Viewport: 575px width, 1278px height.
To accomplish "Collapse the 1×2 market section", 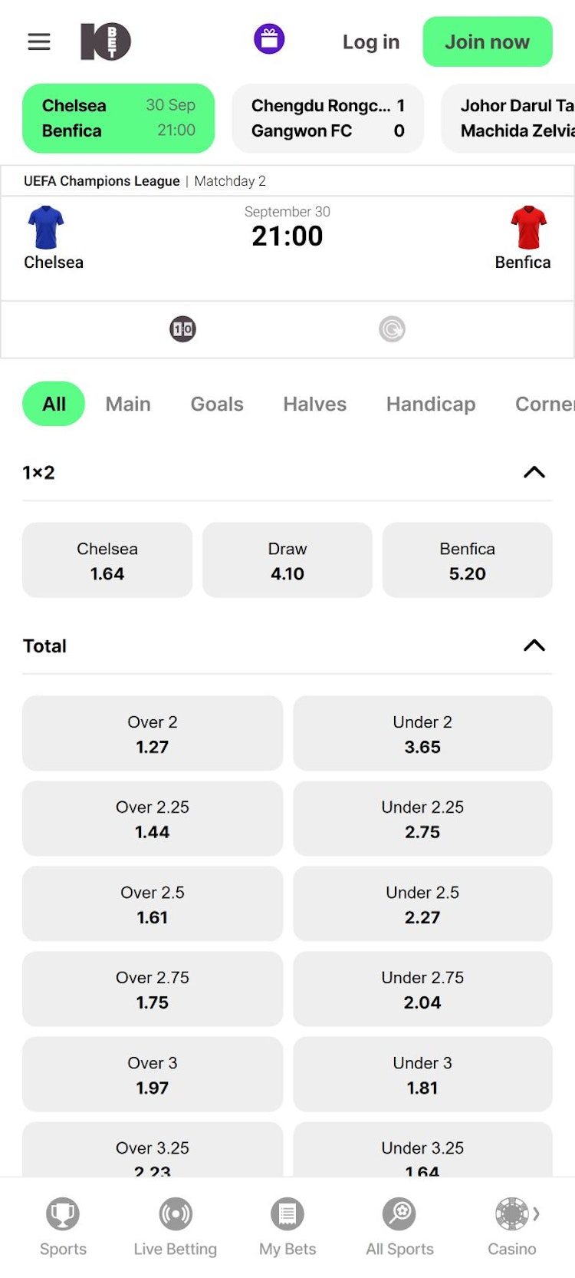I will point(534,472).
